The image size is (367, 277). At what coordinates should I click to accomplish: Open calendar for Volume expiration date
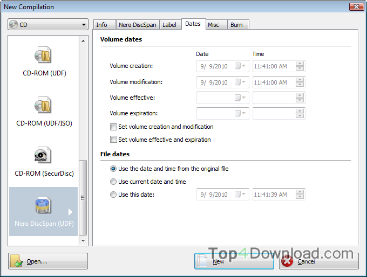(x=240, y=113)
